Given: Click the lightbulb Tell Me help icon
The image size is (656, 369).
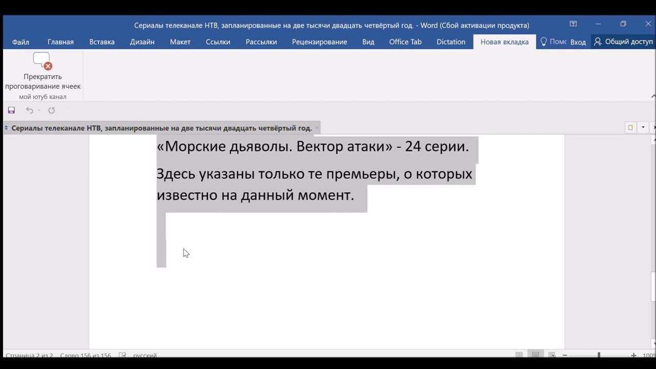Looking at the screenshot, I should pyautogui.click(x=544, y=42).
